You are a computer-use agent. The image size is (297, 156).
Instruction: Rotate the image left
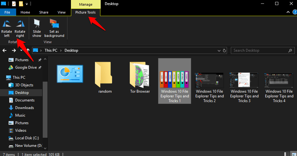7,28
